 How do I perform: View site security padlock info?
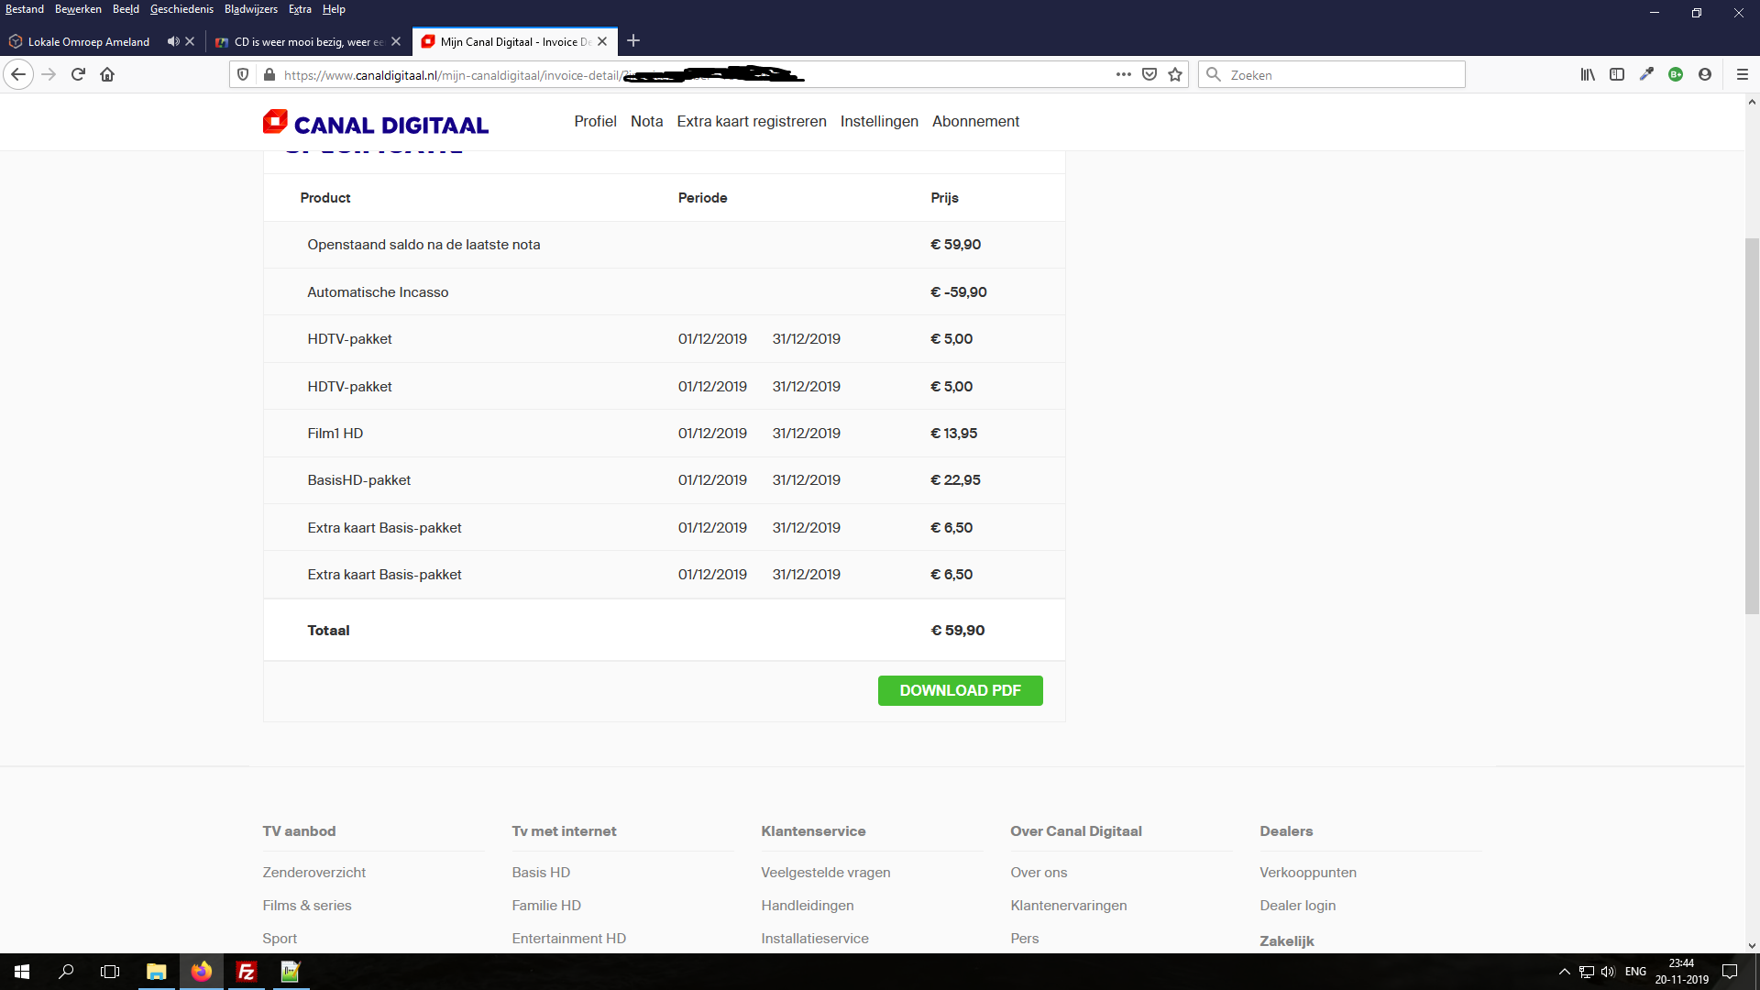[269, 74]
